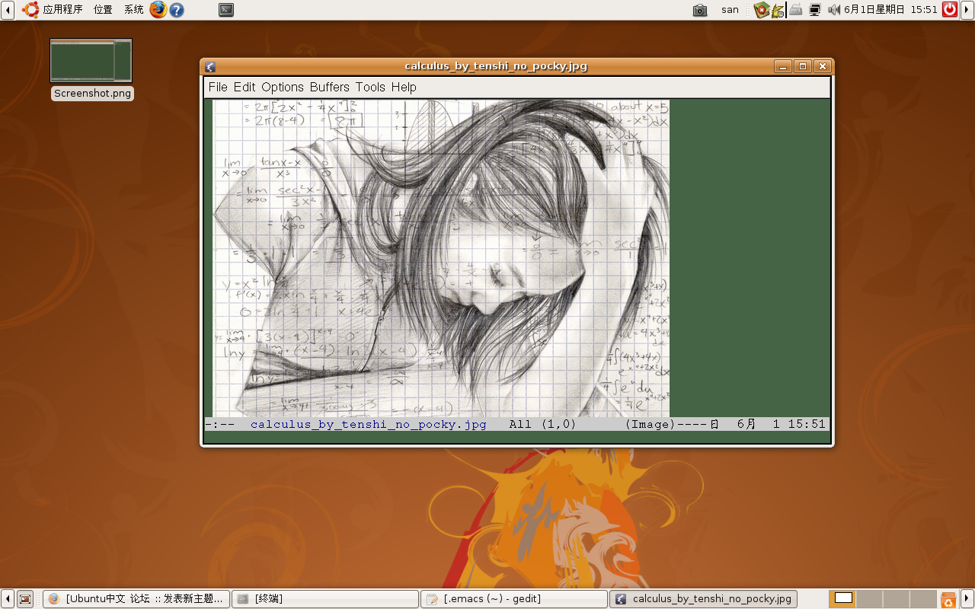
Task: Switch to the second workspace
Action: click(x=870, y=599)
